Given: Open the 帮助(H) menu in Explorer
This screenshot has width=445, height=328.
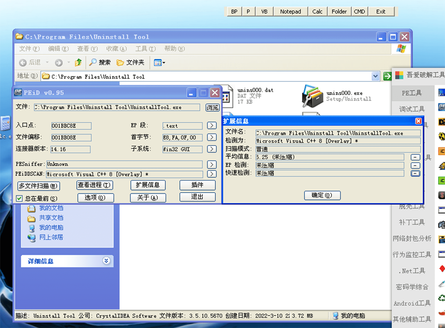Looking at the screenshot, I should pos(174,49).
